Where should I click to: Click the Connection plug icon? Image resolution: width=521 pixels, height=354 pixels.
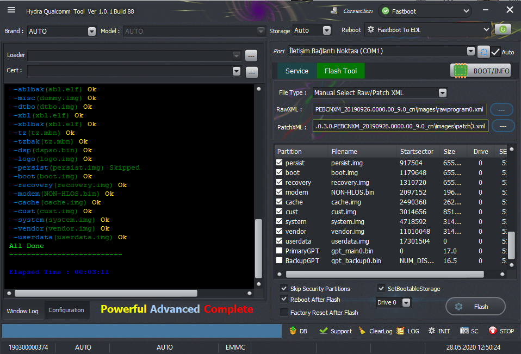coord(334,11)
